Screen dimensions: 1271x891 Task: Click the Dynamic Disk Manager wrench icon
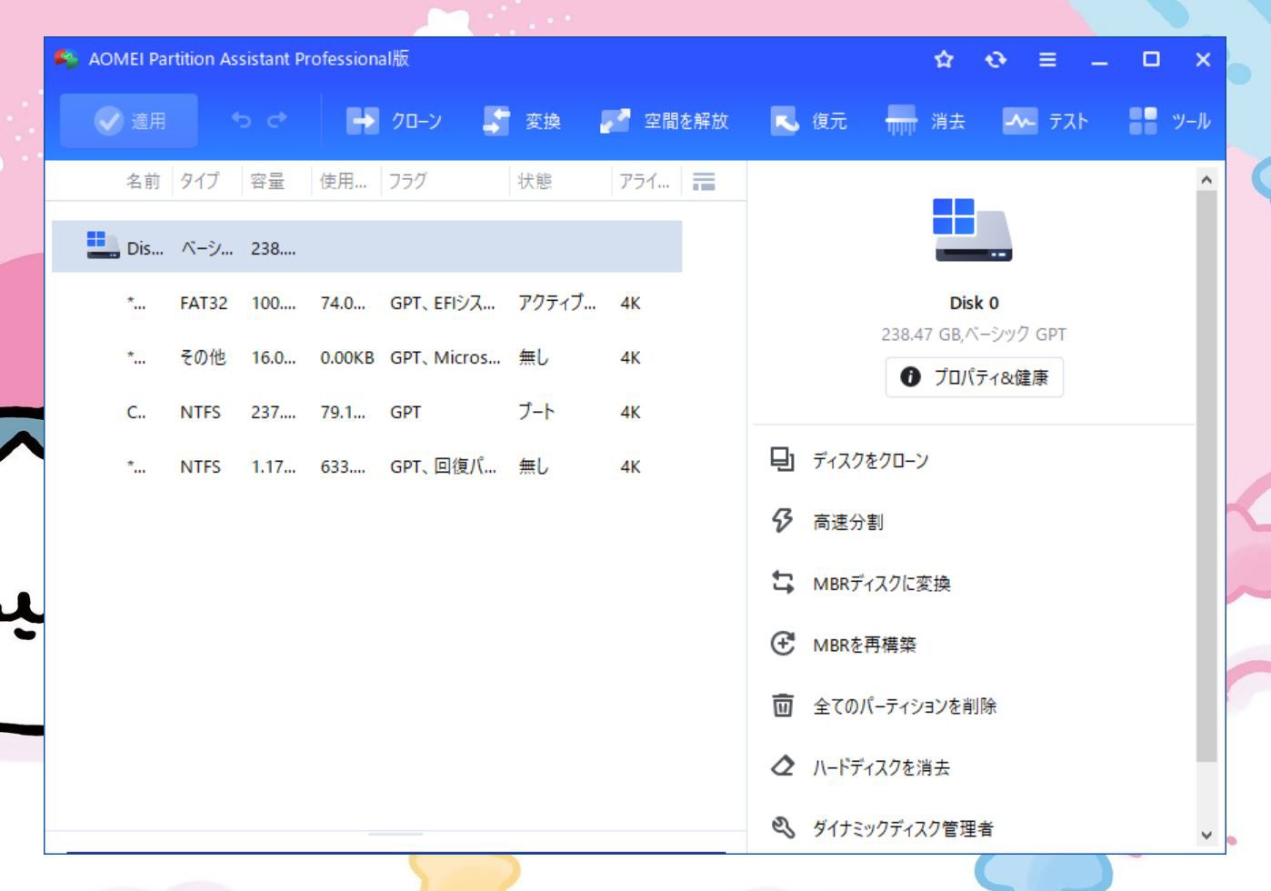(782, 826)
